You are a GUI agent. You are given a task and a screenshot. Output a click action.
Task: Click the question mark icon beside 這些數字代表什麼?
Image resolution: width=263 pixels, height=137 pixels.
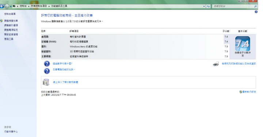tap(47, 64)
